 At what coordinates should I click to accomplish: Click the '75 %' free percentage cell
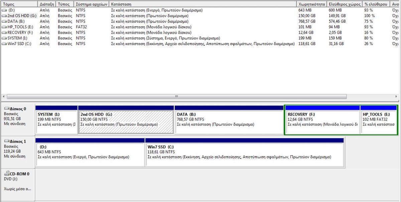368,21
